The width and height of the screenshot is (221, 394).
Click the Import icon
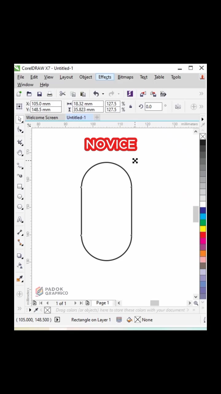(143, 94)
